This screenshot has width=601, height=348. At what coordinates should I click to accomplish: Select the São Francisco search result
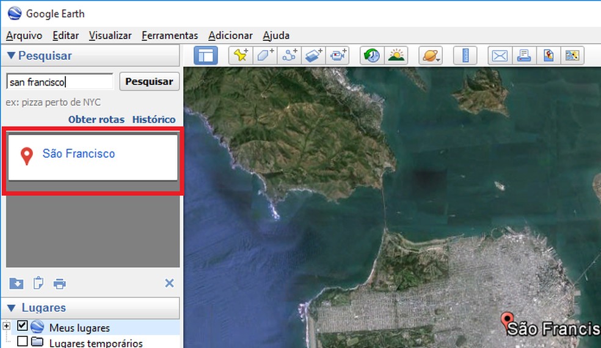click(93, 157)
